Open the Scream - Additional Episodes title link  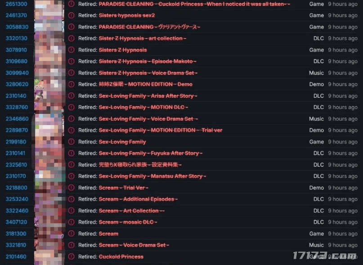click(138, 199)
